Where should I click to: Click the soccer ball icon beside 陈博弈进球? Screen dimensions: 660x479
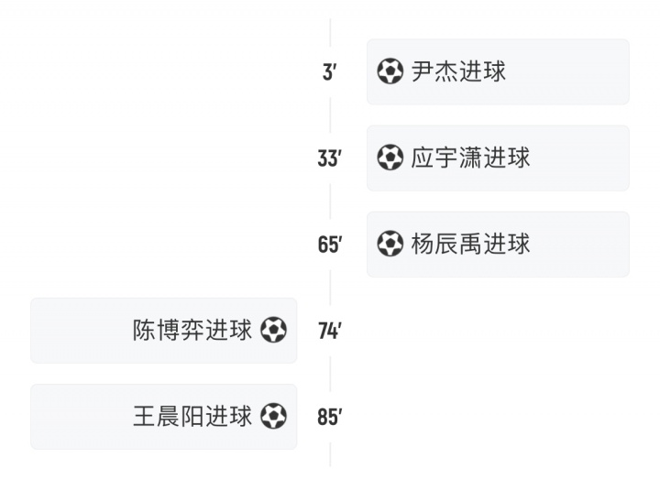[x=273, y=330]
